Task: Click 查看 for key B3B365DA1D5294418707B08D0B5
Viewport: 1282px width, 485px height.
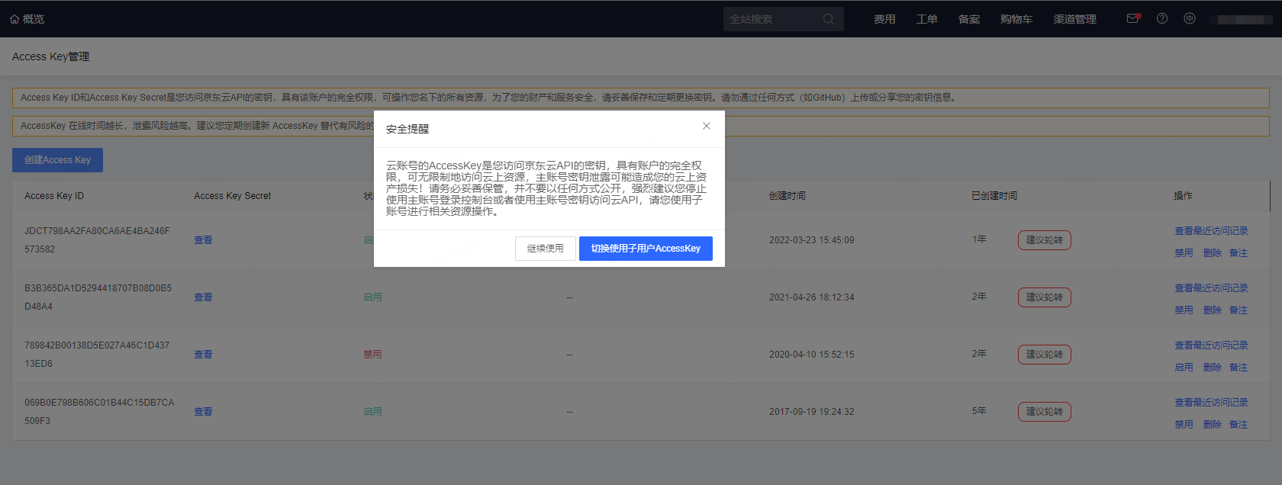Action: coord(203,297)
